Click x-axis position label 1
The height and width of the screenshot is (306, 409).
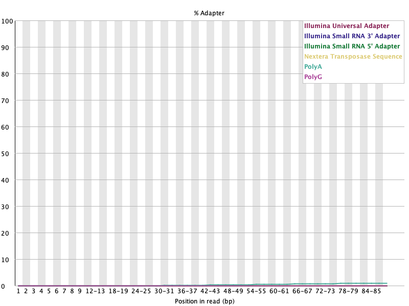[18, 291]
